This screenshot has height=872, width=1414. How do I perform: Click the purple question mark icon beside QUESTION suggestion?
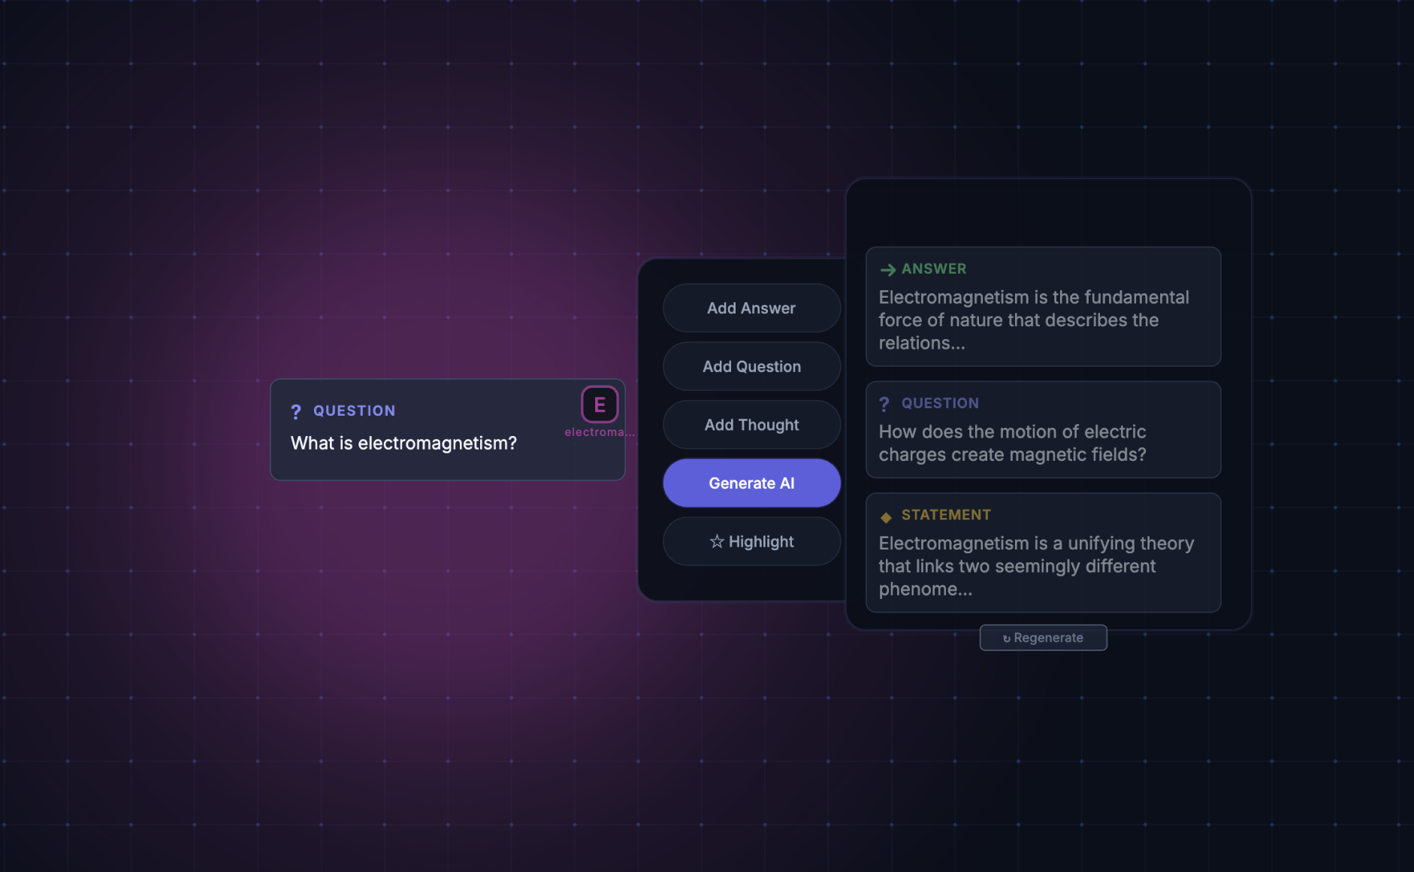(884, 403)
